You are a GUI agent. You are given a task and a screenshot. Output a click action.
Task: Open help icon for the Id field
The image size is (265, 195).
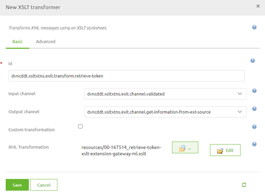point(252,61)
